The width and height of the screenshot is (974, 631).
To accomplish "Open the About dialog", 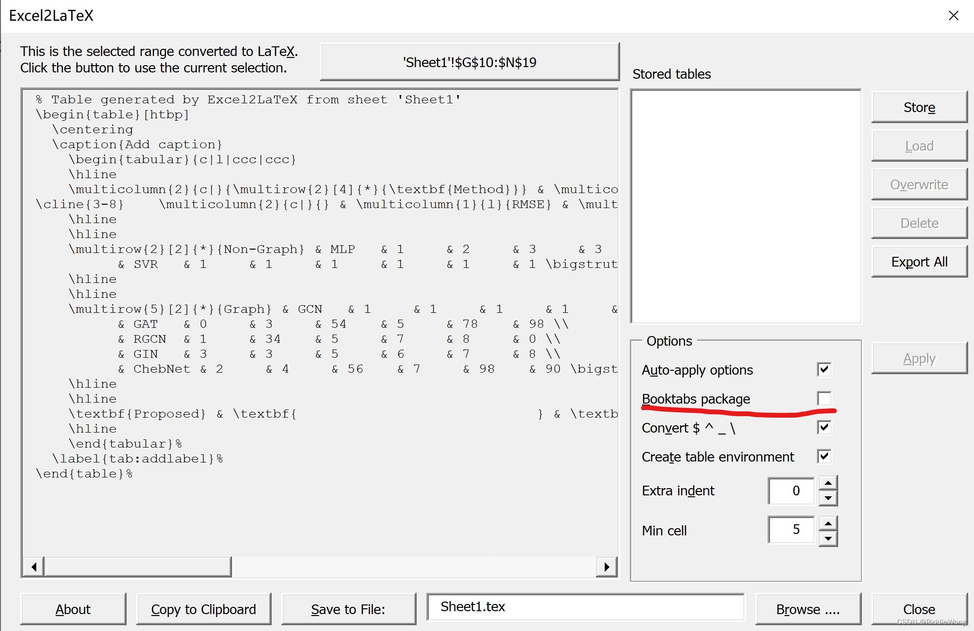I will [x=73, y=609].
